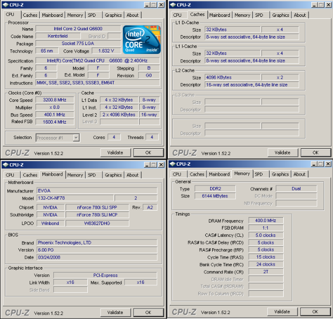Open Memory tab in Mainboard window

point(75,175)
